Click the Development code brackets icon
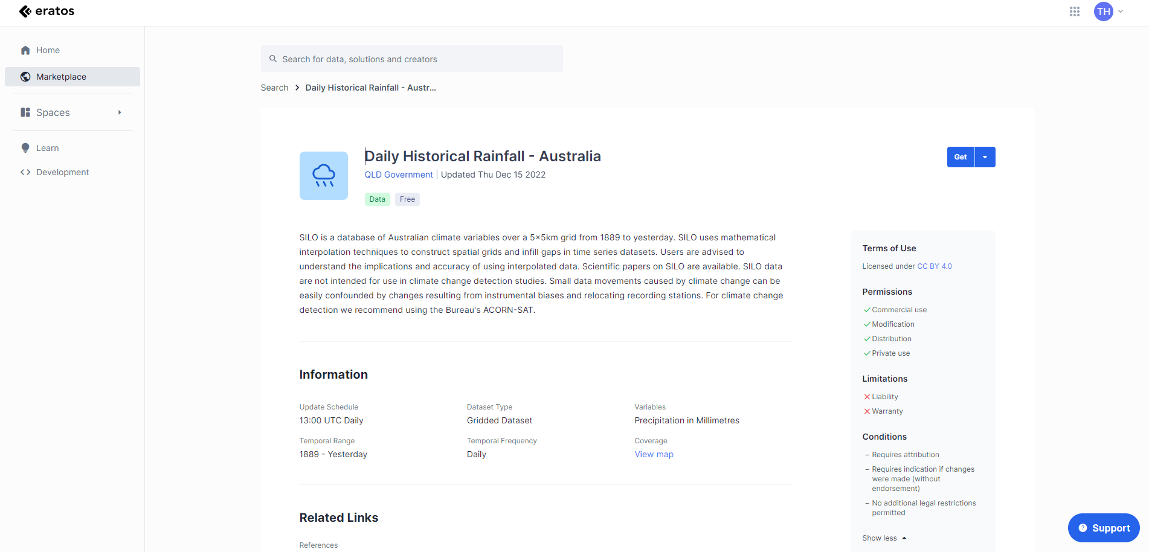Image resolution: width=1149 pixels, height=552 pixels. point(25,172)
